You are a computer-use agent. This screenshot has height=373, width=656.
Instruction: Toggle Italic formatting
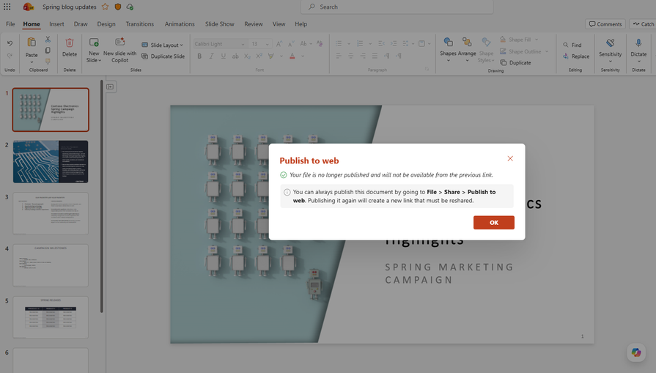click(x=211, y=56)
